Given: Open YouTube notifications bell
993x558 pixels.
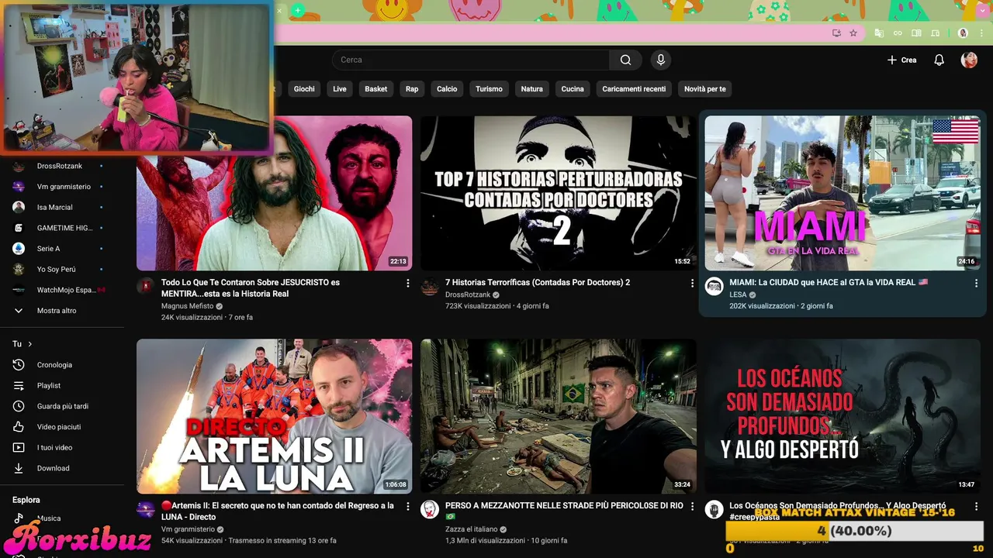Looking at the screenshot, I should [939, 60].
